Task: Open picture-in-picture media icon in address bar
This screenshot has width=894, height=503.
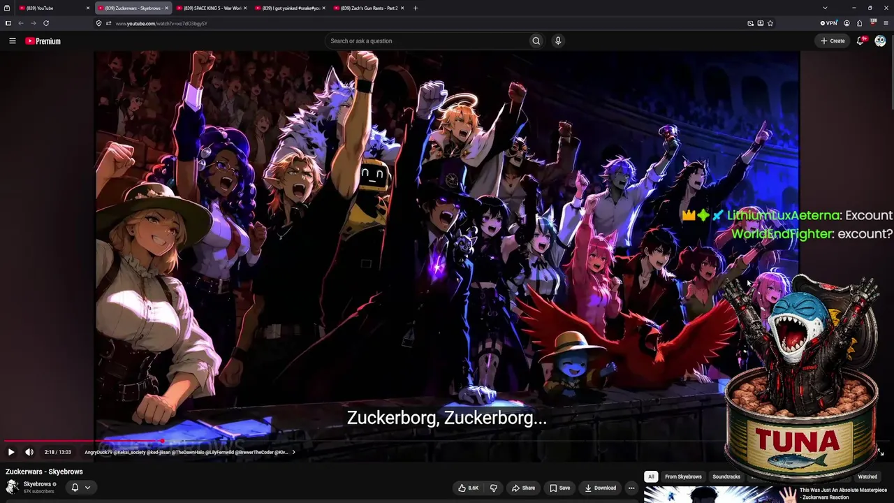Action: tap(751, 23)
